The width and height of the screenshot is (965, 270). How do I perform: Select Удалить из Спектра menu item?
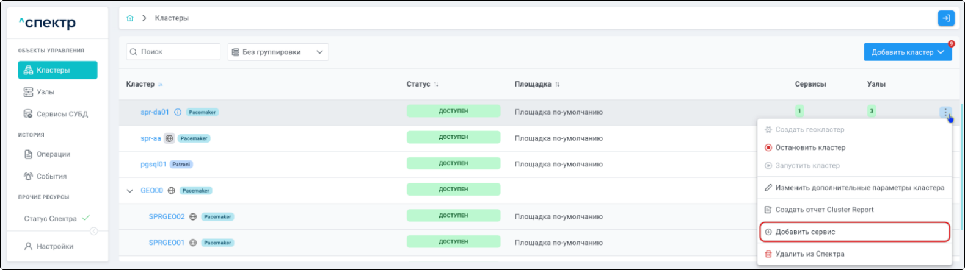tap(809, 254)
